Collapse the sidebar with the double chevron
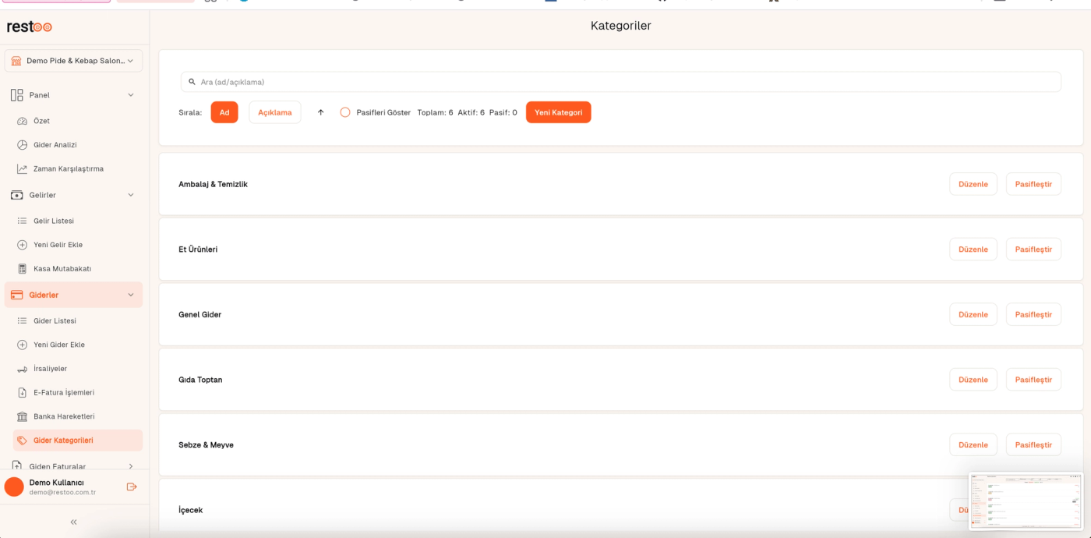 click(x=74, y=522)
